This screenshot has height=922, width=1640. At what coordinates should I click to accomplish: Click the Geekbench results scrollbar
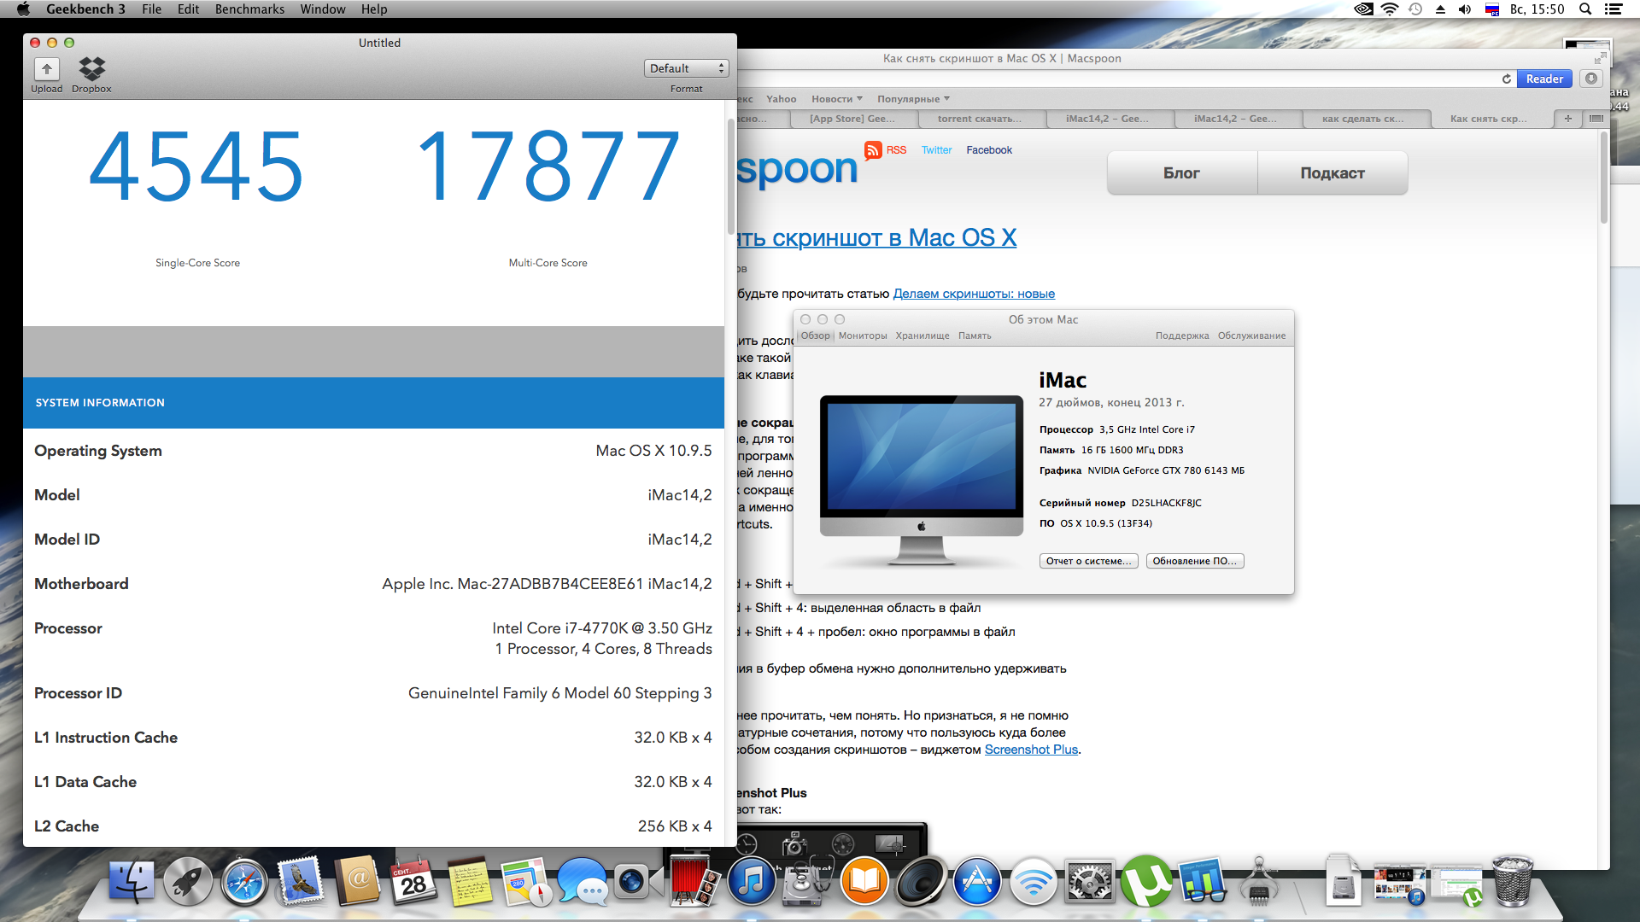731,175
